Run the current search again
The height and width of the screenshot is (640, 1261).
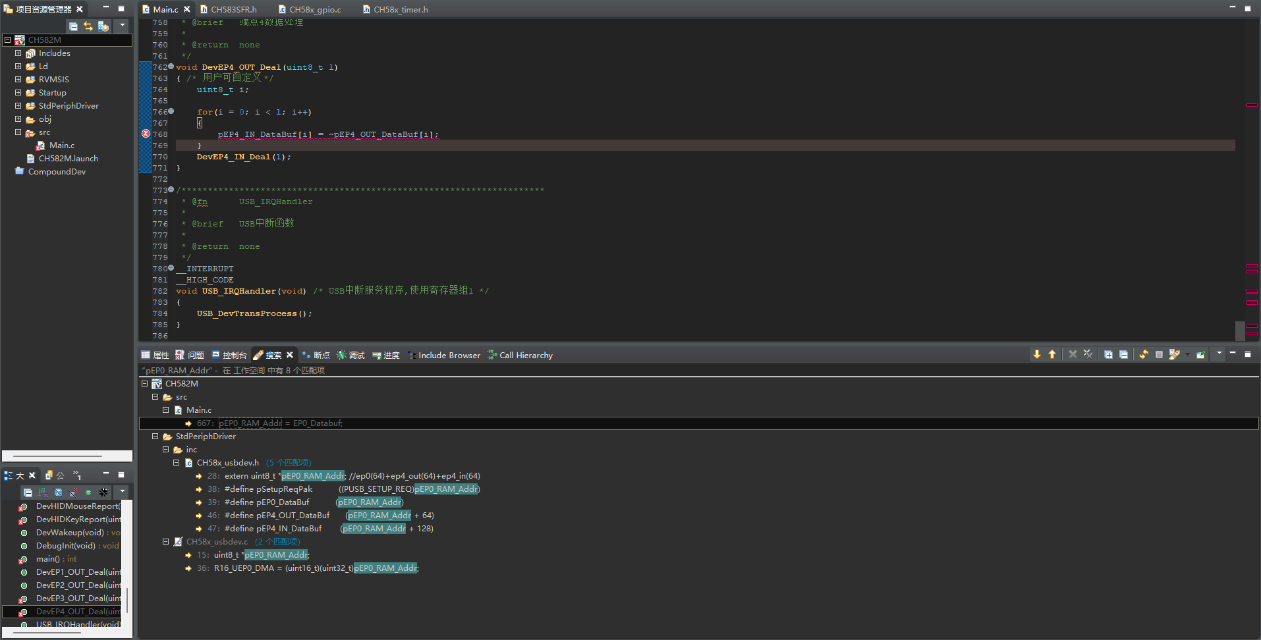[1144, 354]
